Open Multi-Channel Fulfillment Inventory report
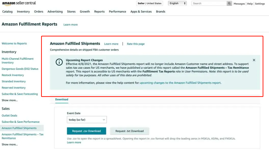The width and height of the screenshot is (269, 150). tap(18, 60)
